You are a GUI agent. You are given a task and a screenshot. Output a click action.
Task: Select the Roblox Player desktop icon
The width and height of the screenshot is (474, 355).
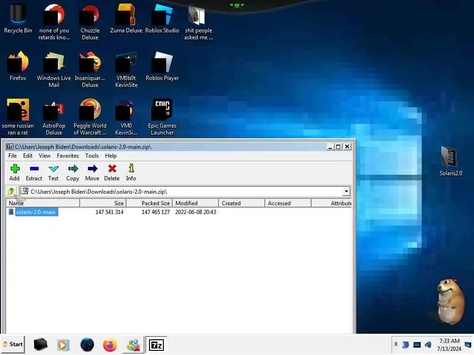point(162,67)
